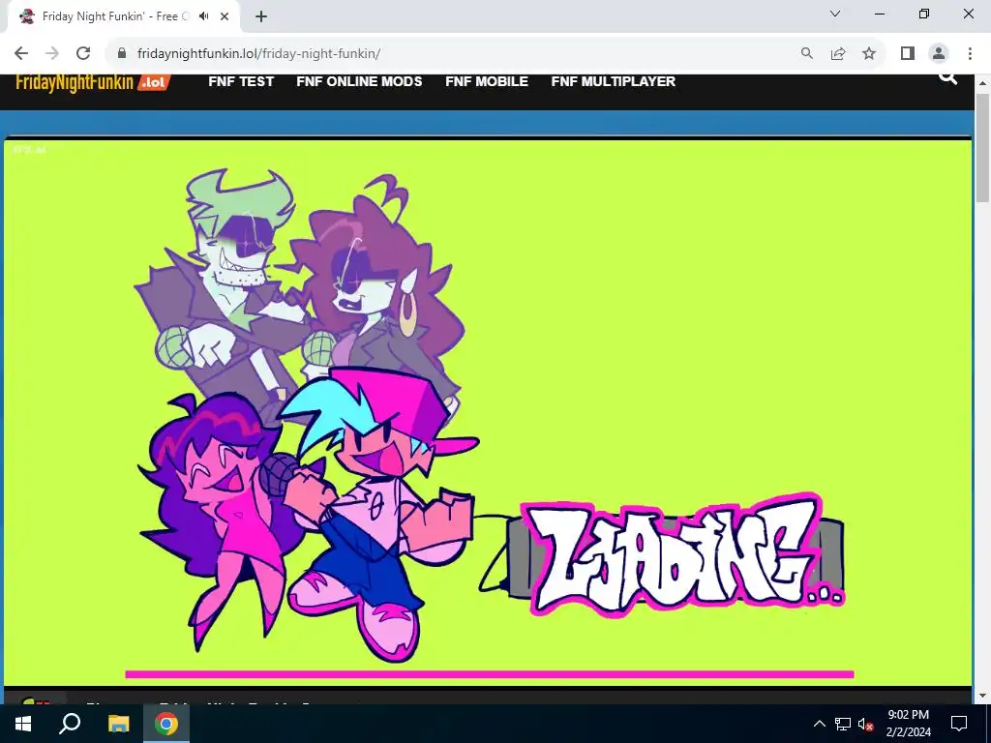
Task: Click the pink loading progress bar
Action: [490, 674]
